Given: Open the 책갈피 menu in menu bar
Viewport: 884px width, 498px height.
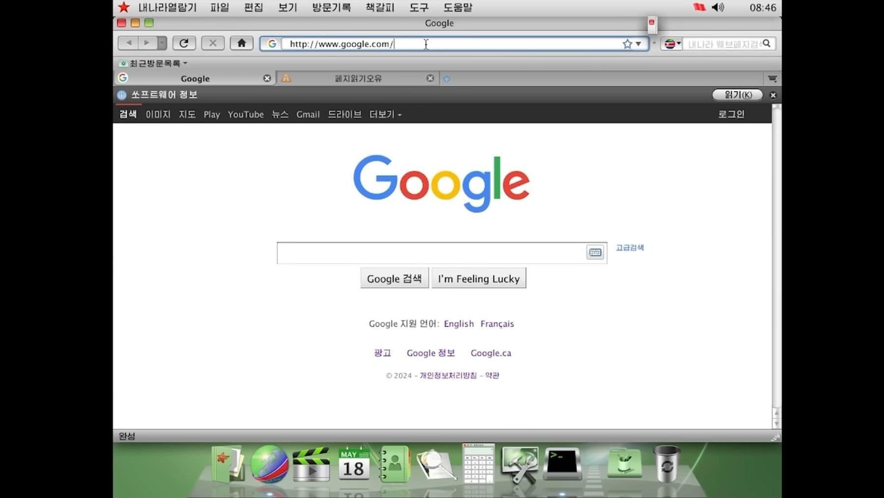Looking at the screenshot, I should (380, 7).
